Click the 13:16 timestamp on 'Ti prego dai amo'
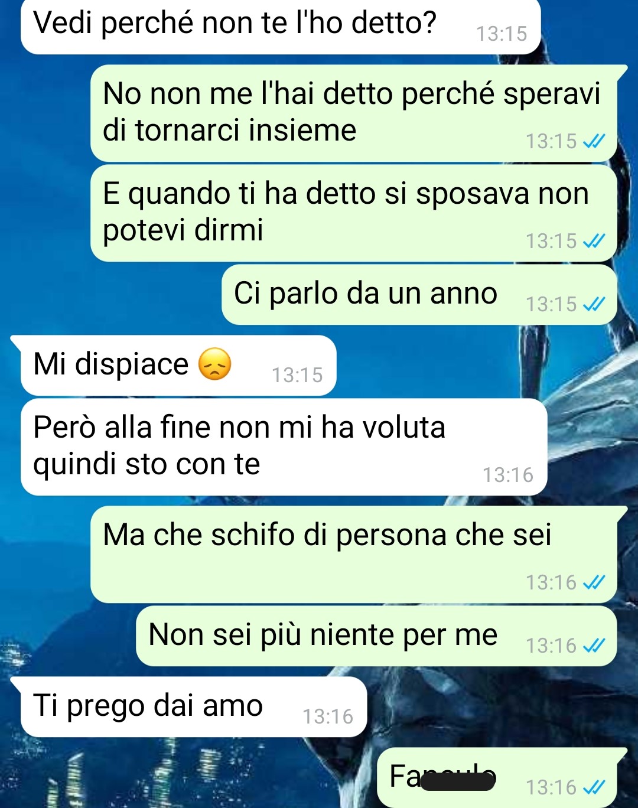The height and width of the screenshot is (808, 638). [328, 716]
